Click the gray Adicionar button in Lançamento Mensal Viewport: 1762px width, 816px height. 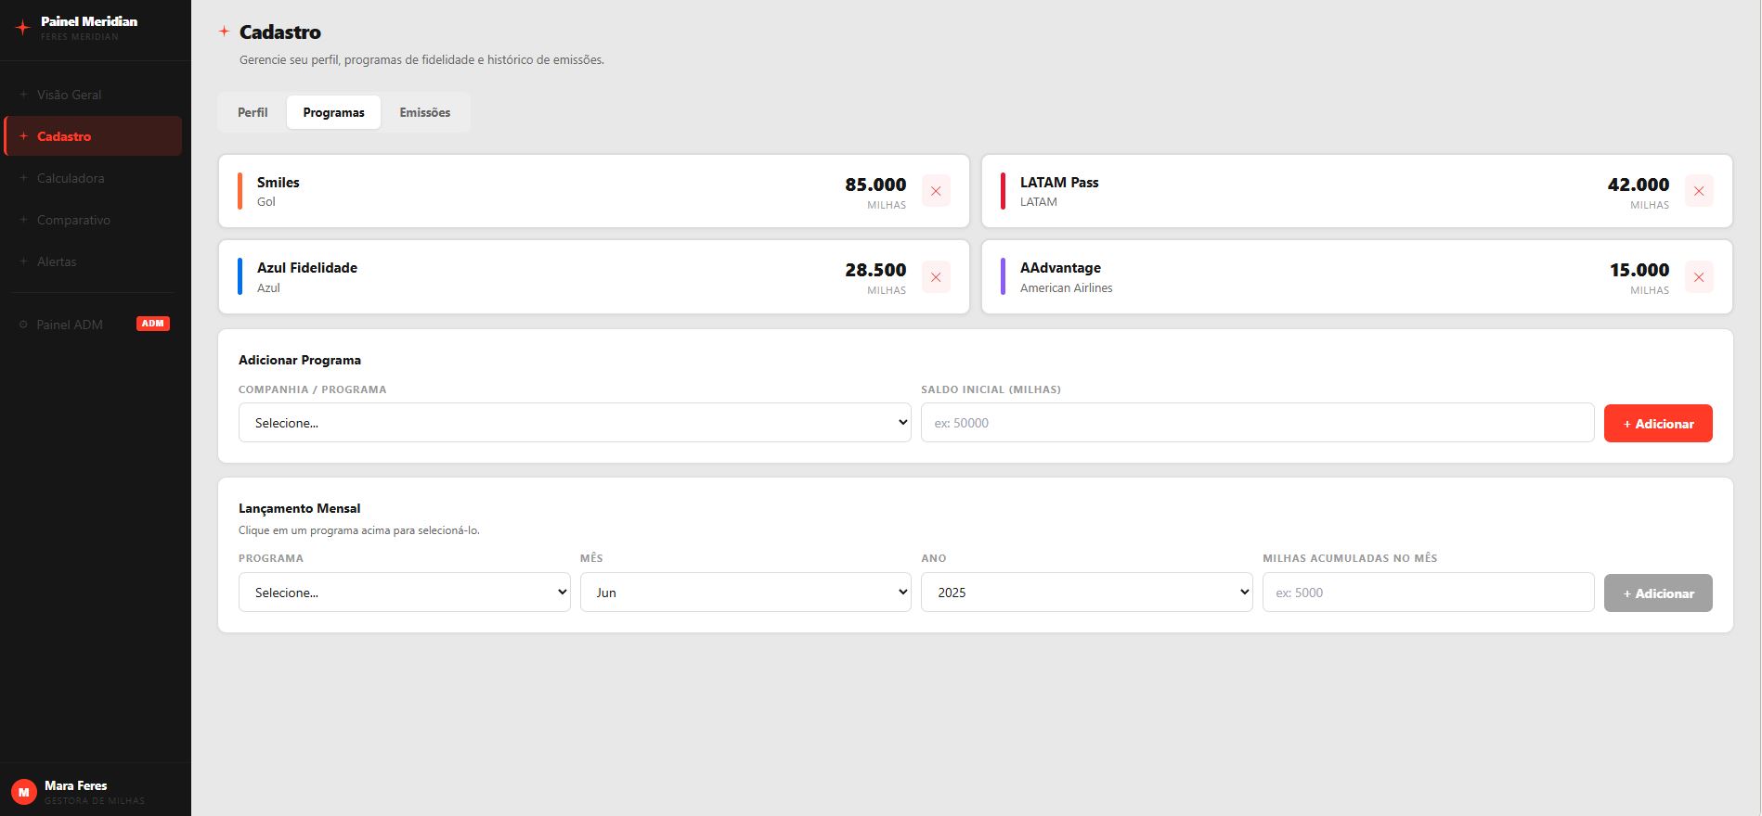[x=1658, y=593]
